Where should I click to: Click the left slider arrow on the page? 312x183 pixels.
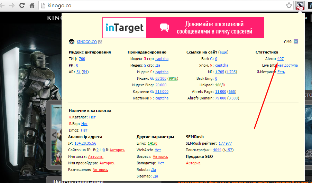[54, 135]
